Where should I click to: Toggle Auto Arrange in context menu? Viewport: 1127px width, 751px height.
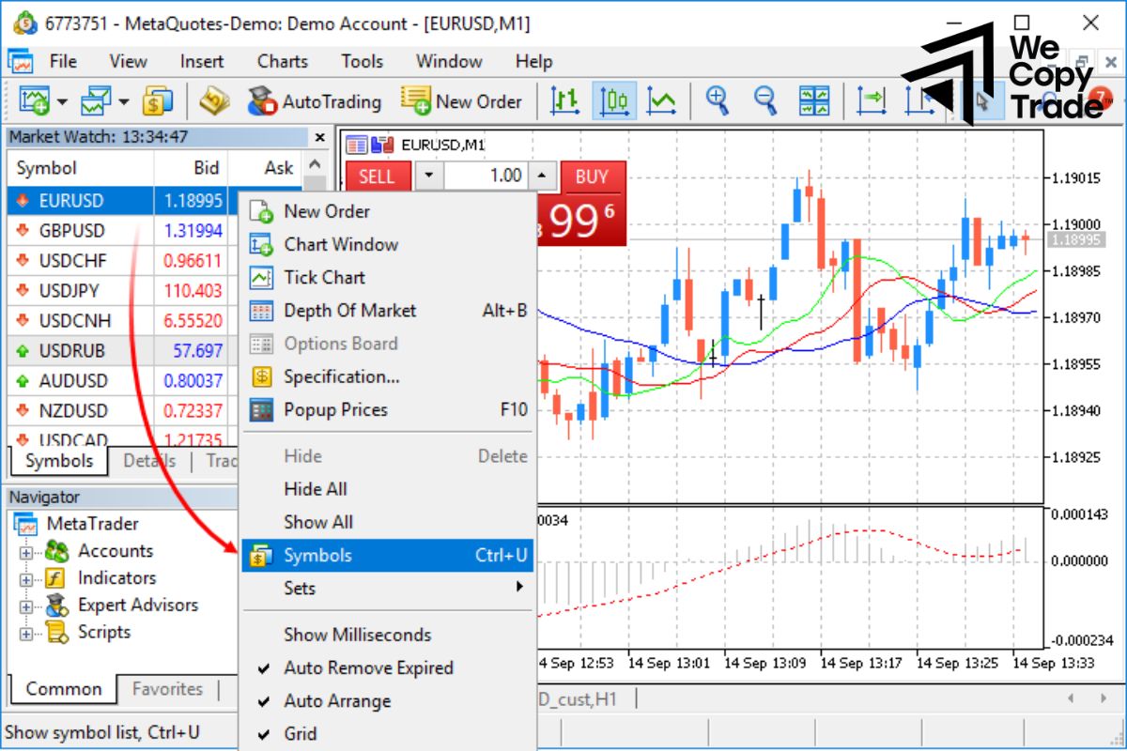[337, 701]
